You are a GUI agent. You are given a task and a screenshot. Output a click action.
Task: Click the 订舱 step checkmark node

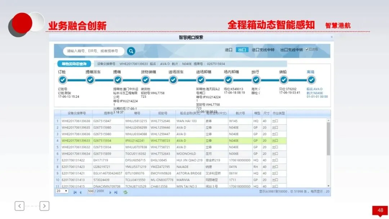(63, 80)
